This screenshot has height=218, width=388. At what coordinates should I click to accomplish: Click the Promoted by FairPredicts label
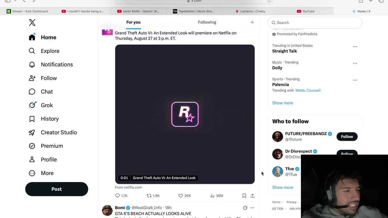coord(295,34)
